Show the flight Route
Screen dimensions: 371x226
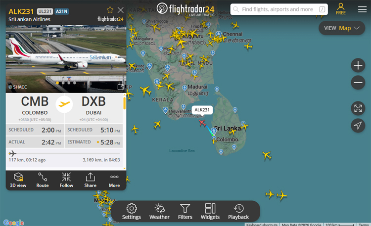43,180
